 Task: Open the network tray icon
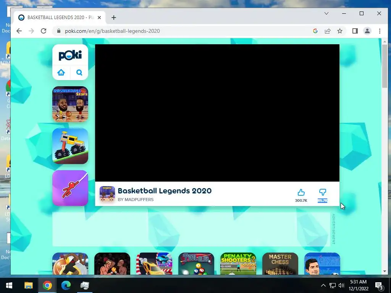[x=333, y=285]
